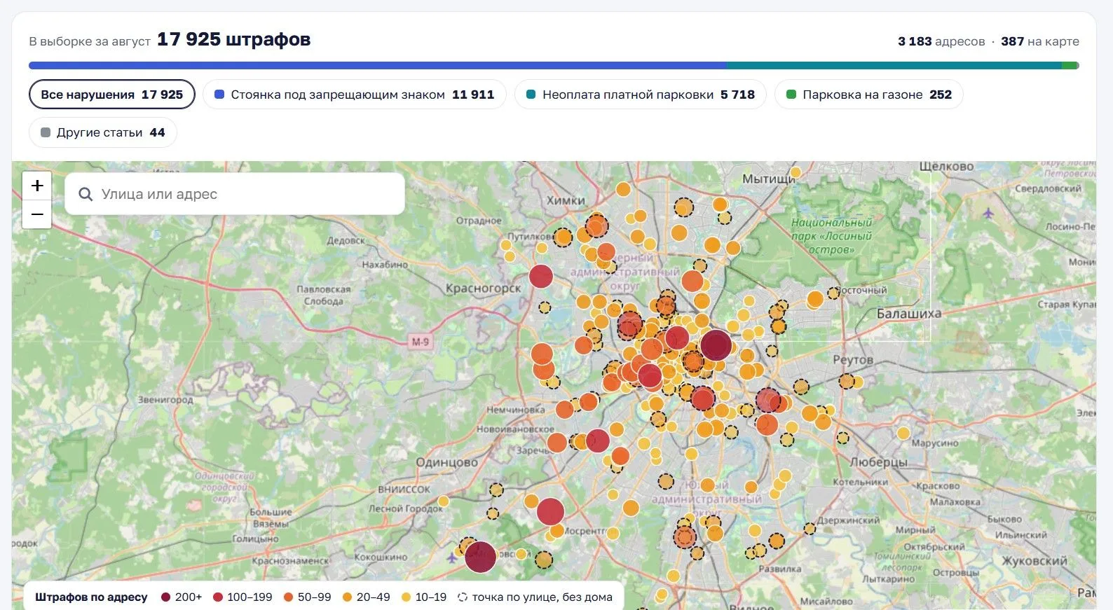Click the 200+ legend swatch
Viewport: 1113px width, 610px height.
166,597
